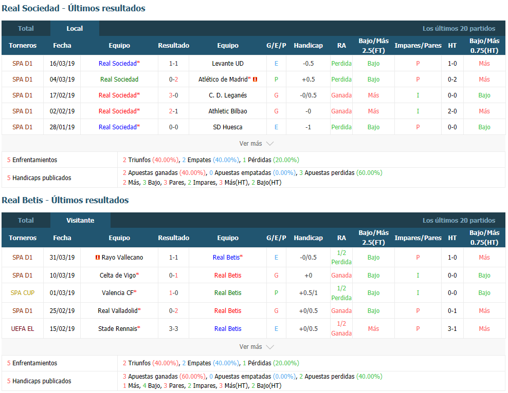Click the 0-2 result at Real Valladolid
Screen dimensions: 508x393
point(174,310)
